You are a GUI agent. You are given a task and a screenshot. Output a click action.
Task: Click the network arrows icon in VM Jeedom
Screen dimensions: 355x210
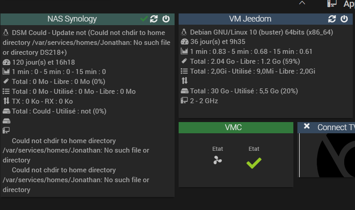[x=184, y=81]
